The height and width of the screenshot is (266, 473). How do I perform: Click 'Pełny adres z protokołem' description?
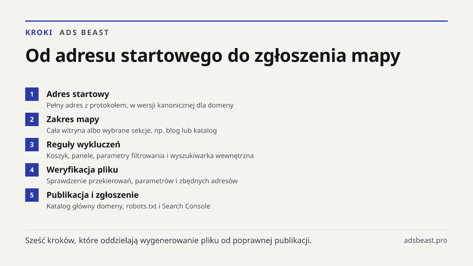tap(140, 105)
